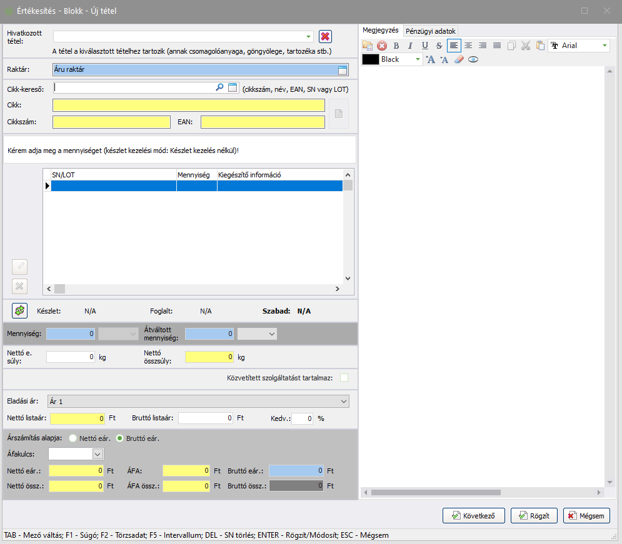Select the 'Nettó eár.' radio button

pos(73,438)
